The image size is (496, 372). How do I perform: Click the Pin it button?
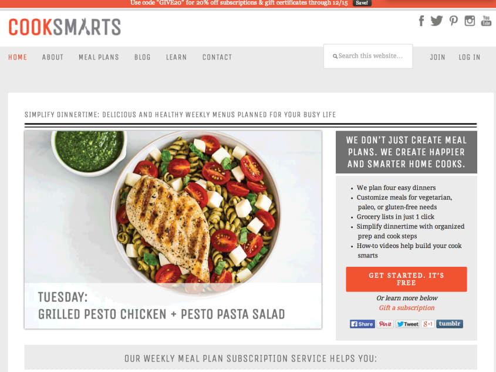385,324
